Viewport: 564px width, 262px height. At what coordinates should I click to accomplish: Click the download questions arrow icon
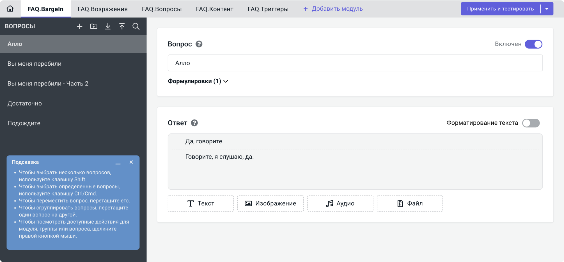click(x=108, y=26)
